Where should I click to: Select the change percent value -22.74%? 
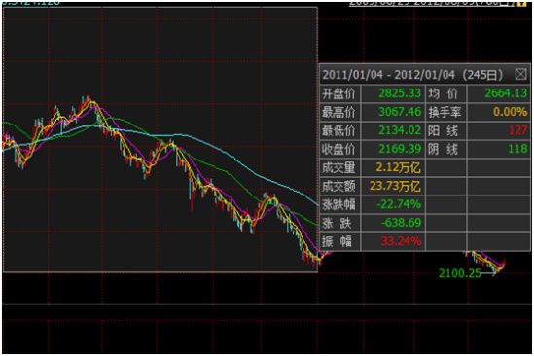pos(399,204)
